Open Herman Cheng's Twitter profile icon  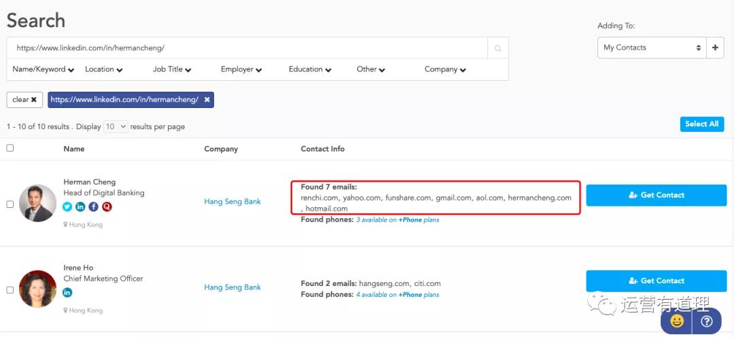(x=67, y=207)
